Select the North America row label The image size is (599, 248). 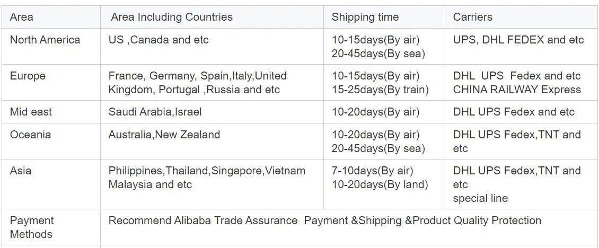[45, 40]
